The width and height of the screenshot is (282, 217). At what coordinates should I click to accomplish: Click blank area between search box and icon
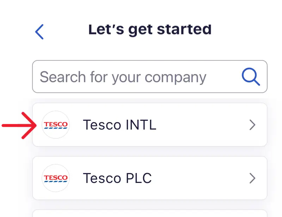pos(224,77)
